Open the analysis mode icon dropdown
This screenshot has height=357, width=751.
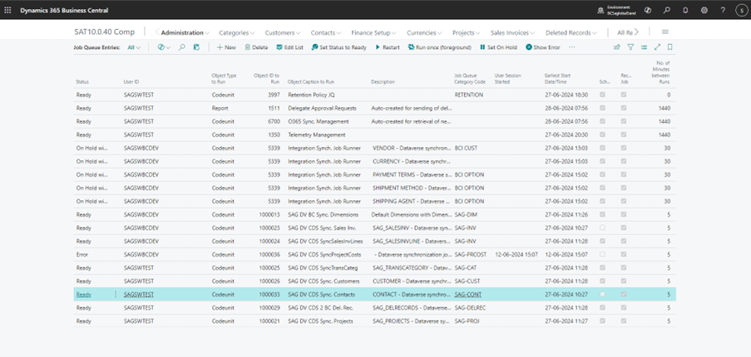164,47
